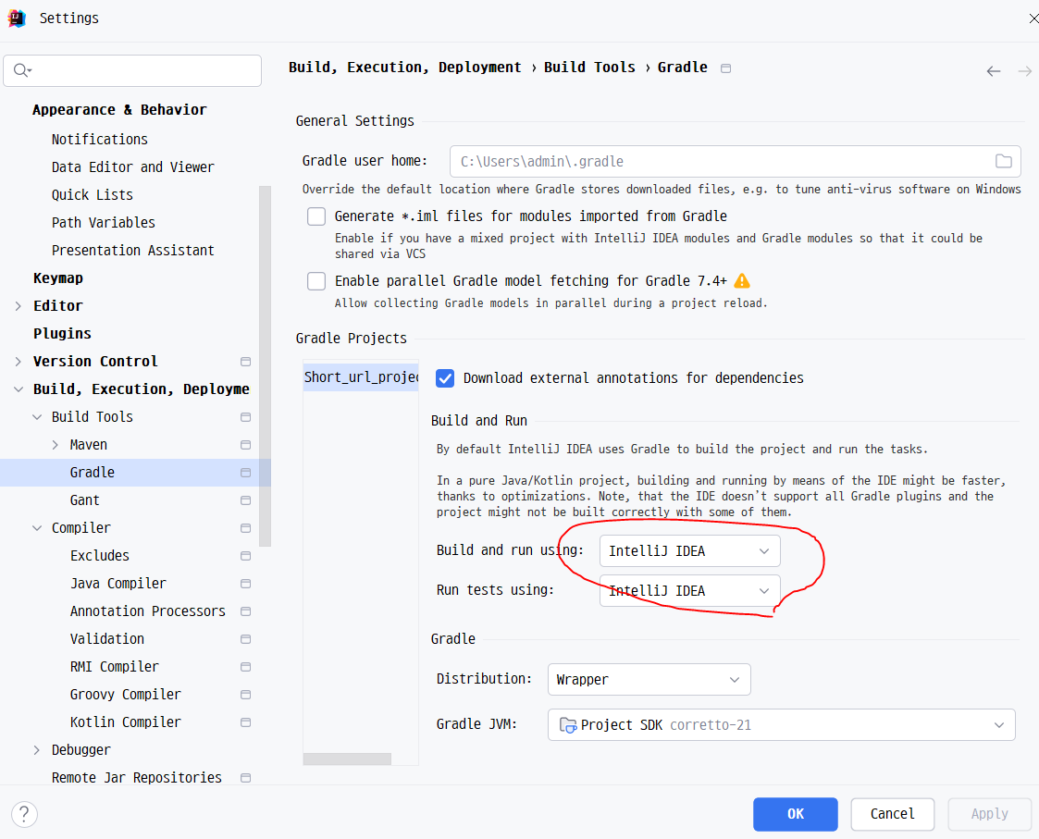This screenshot has width=1039, height=839.
Task: Expand the Maven node
Action: point(55,445)
